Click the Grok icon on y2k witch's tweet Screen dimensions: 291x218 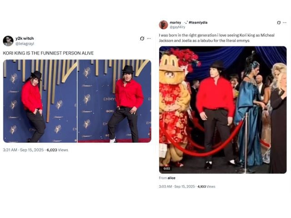click(x=142, y=39)
